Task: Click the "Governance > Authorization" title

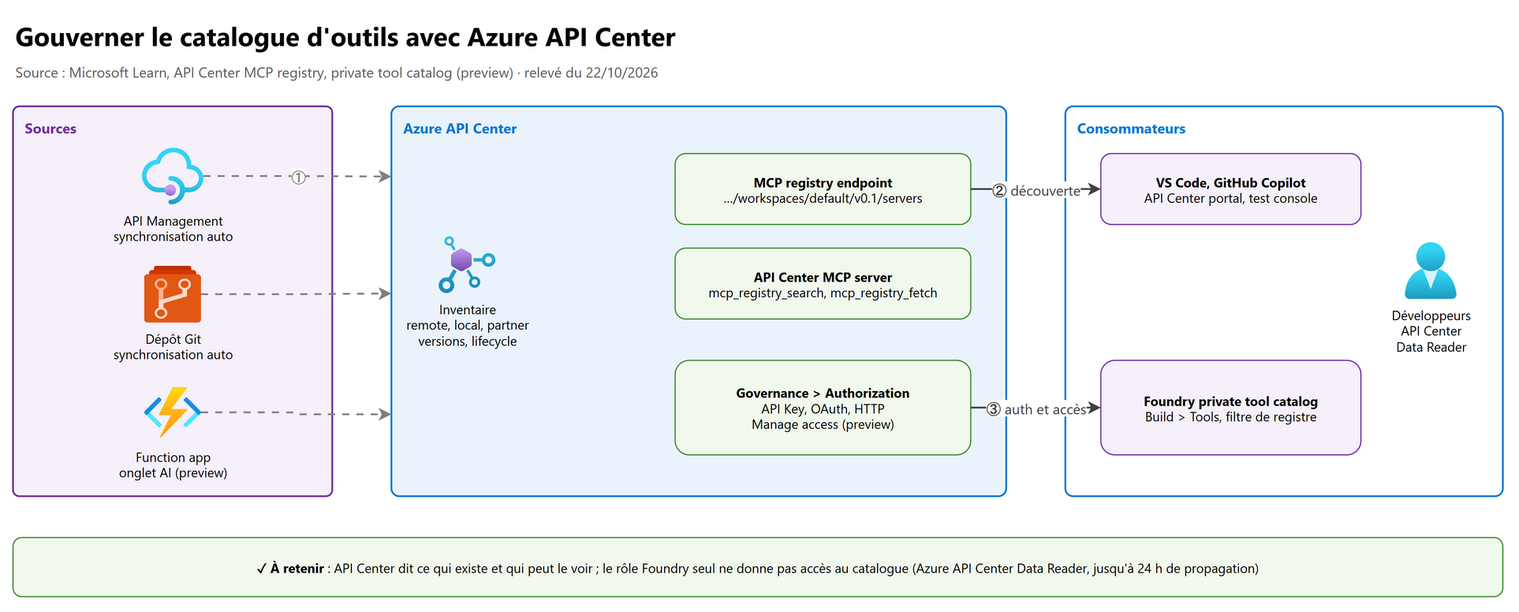Action: pyautogui.click(x=823, y=394)
